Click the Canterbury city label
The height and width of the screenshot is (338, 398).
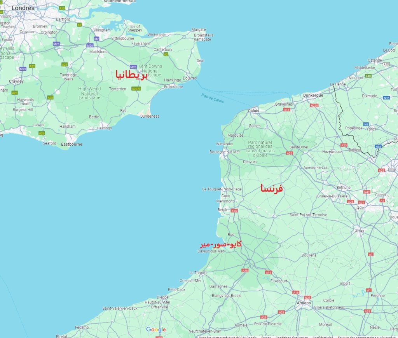(x=163, y=49)
